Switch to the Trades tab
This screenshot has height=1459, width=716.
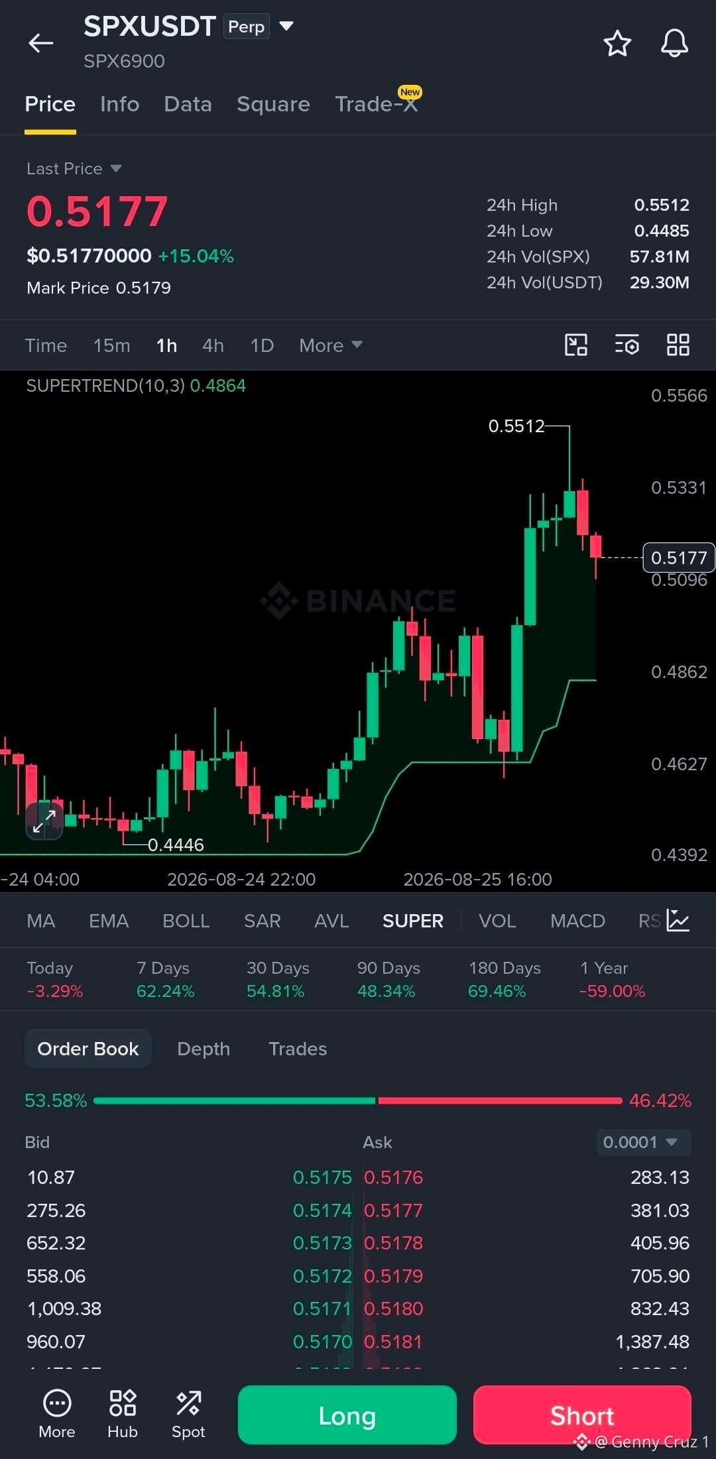298,1048
